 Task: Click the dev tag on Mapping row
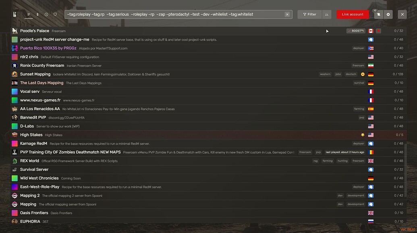(x=340, y=204)
